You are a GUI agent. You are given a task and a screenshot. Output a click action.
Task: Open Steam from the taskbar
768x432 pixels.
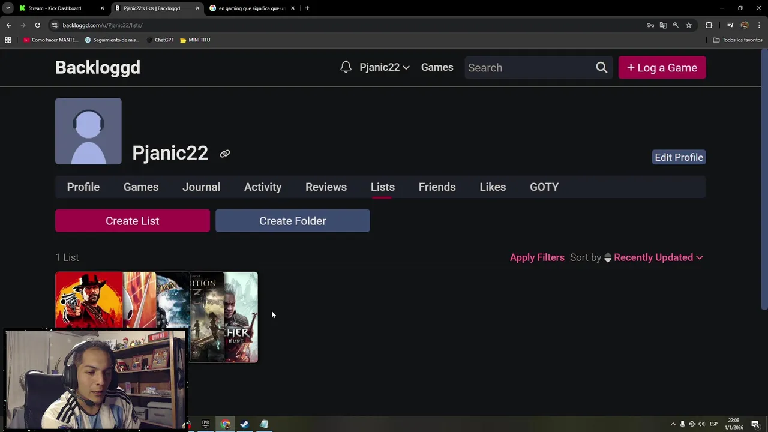pos(244,424)
